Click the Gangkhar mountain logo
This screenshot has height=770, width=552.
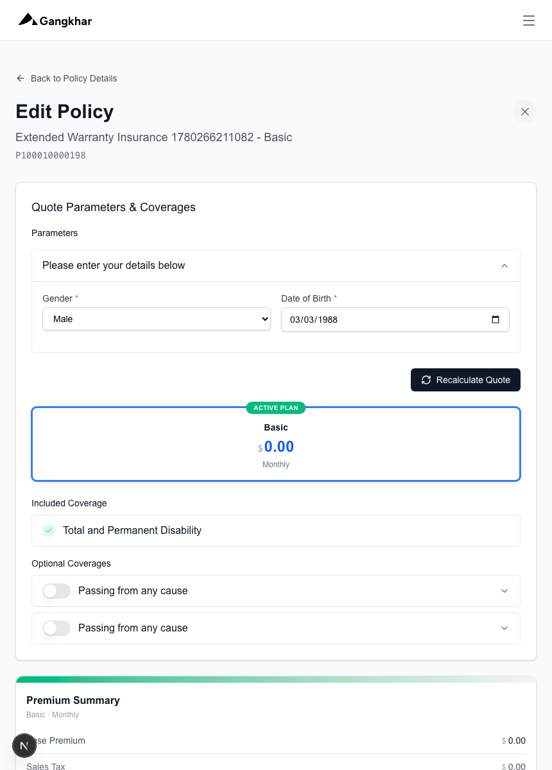tap(28, 20)
